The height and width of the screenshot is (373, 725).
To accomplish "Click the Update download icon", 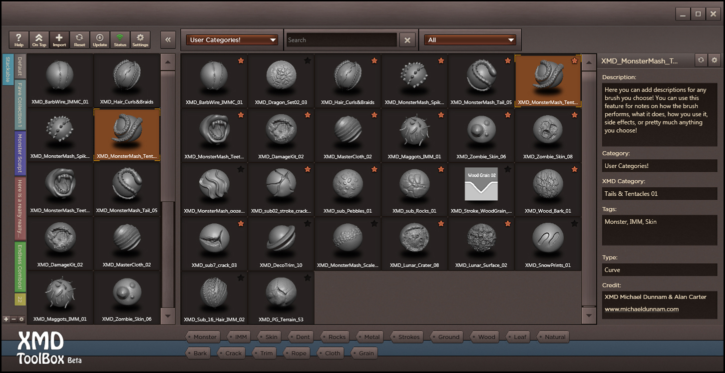I will coord(100,39).
